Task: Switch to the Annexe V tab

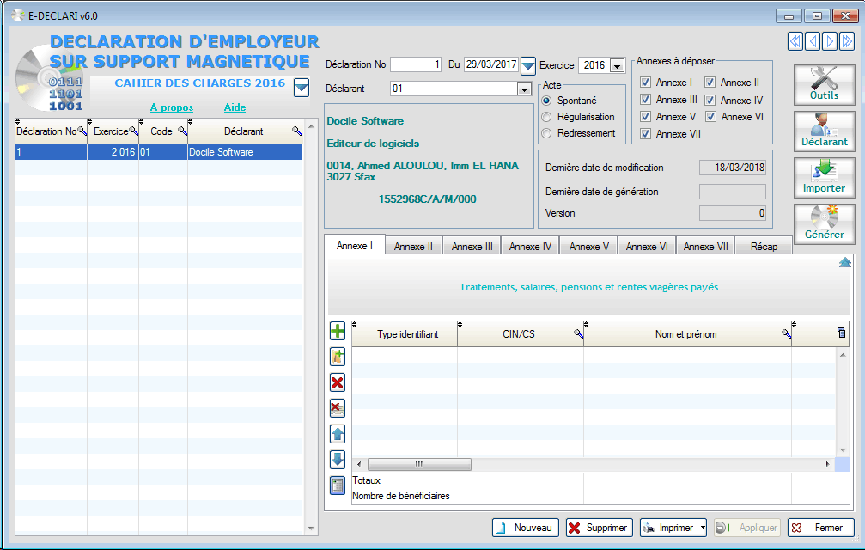Action: (588, 247)
